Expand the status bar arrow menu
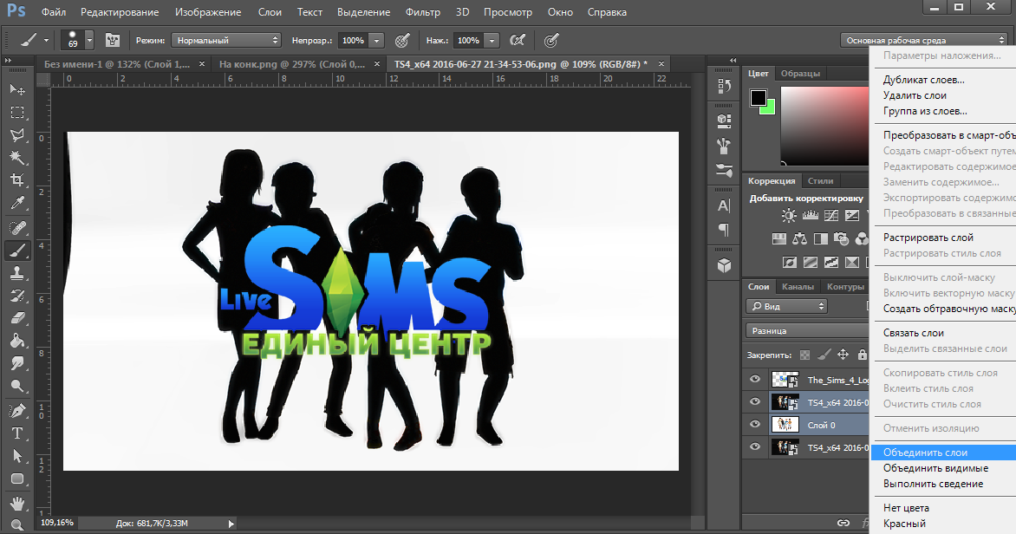 click(231, 524)
